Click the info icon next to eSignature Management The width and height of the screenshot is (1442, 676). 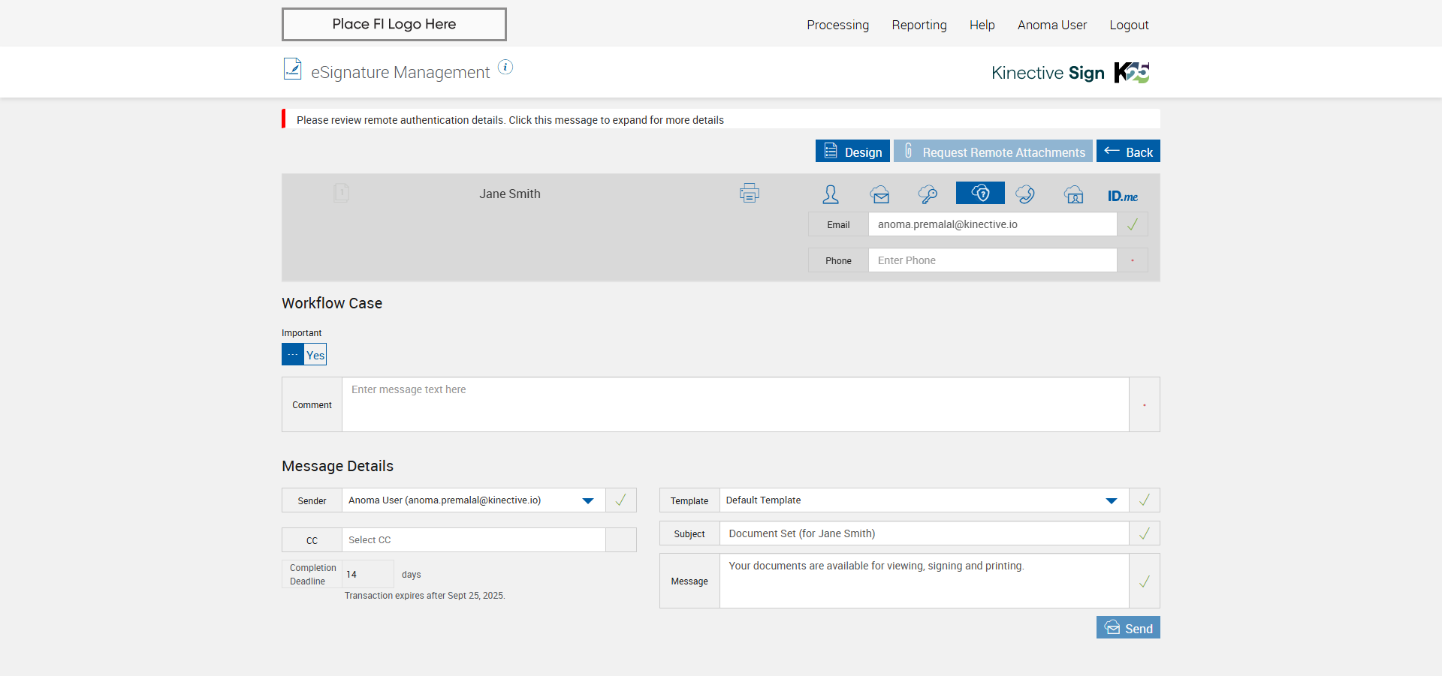click(x=506, y=68)
